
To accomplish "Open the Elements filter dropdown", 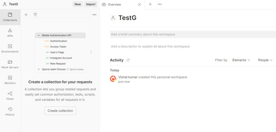I will pos(241,60).
